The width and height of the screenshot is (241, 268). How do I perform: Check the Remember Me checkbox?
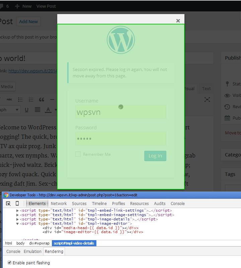coord(78,154)
